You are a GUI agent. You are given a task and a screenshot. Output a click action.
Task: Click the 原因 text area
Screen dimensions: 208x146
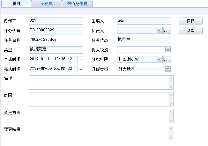pyautogui.click(x=98, y=99)
